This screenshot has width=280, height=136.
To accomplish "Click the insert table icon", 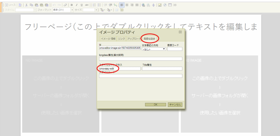I will pos(170,5).
